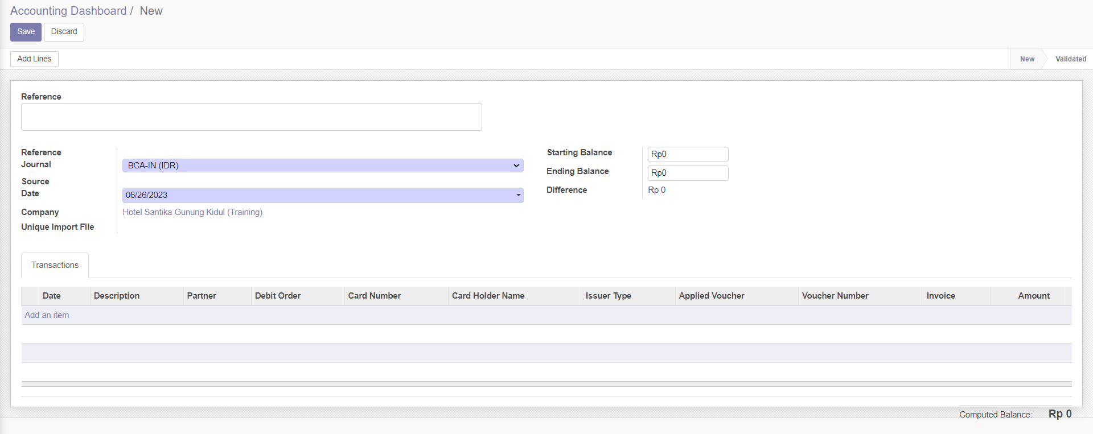The image size is (1093, 434).
Task: Click the Computed Balance Rp 0 total
Action: click(1060, 414)
